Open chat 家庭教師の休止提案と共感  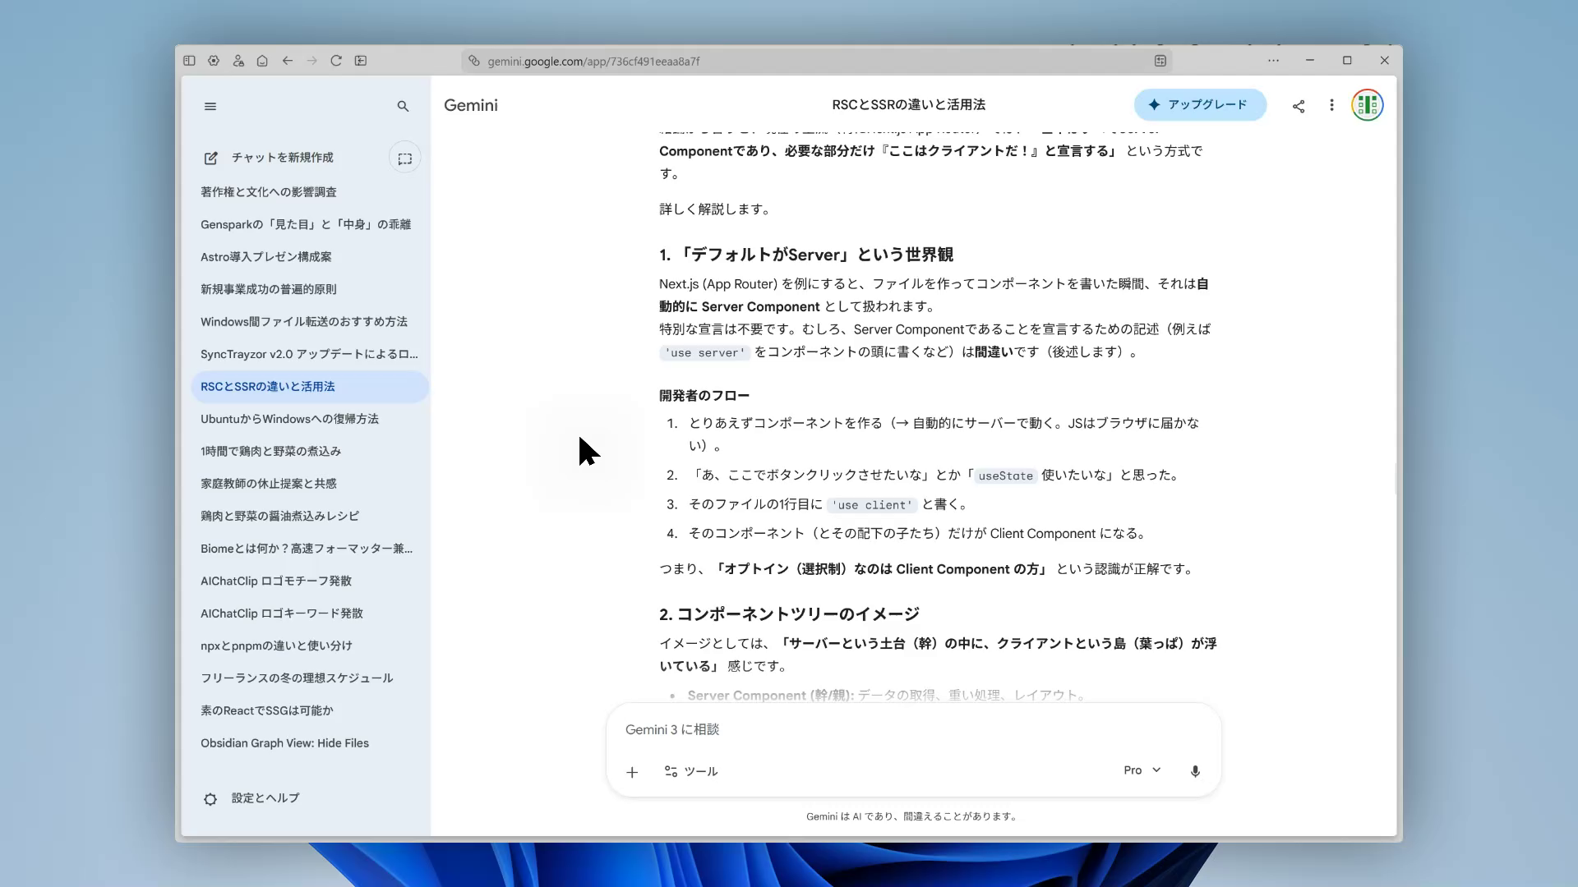click(309, 484)
